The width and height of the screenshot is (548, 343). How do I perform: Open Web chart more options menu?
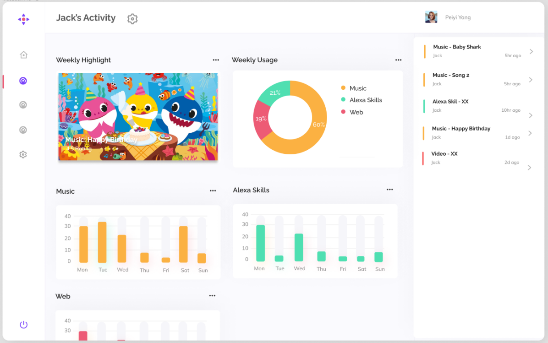pyautogui.click(x=212, y=295)
